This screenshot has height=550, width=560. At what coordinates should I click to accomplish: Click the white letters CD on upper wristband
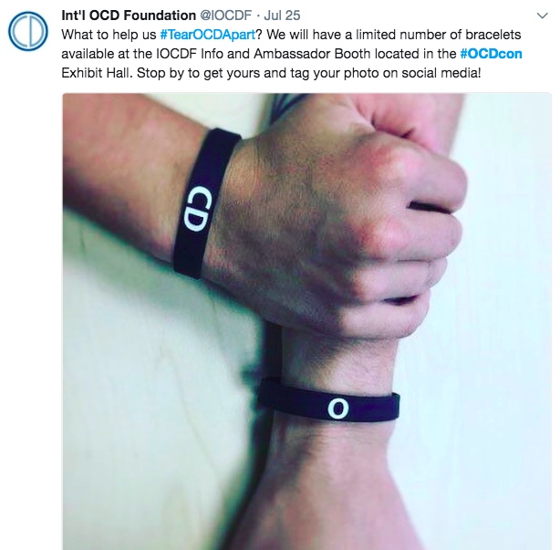tap(197, 209)
